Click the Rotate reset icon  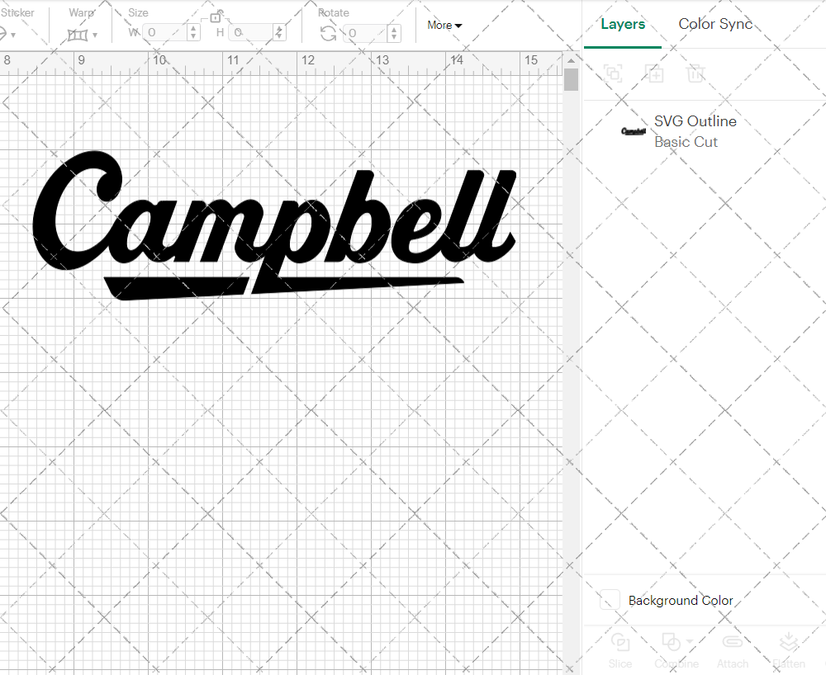coord(328,32)
